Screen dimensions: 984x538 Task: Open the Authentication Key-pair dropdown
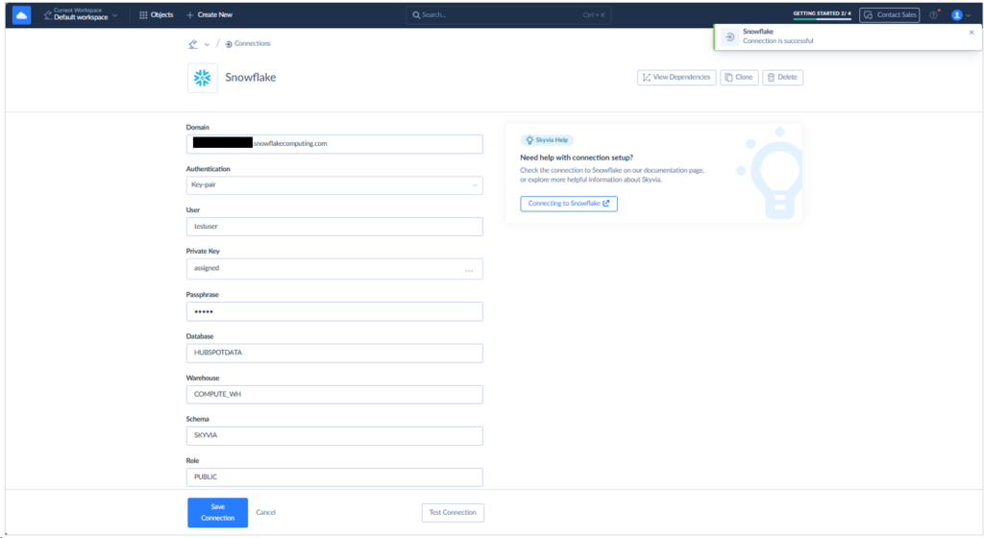[334, 185]
